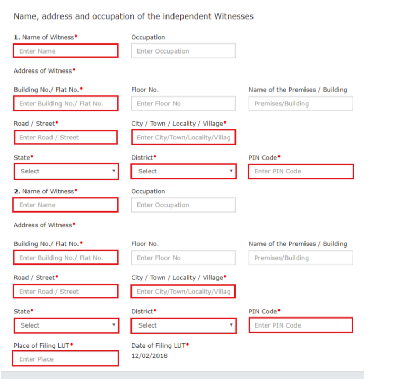
Task: Expand second witness District dropdown
Action: point(183,325)
